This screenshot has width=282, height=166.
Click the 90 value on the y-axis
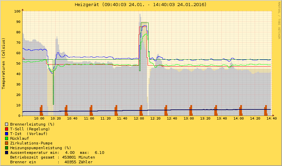pyautogui.click(x=18, y=22)
